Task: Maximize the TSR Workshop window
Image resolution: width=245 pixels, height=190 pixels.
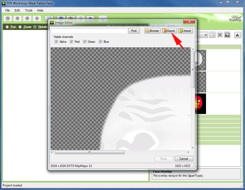Action: click(228, 2)
